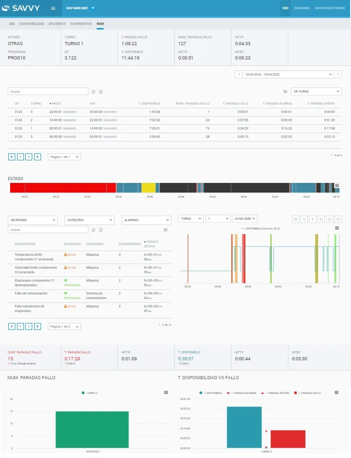Viewport: 351px width, 458px height.
Task: Open the DATOS ELÉCTRICOS top menu
Action: pyautogui.click(x=330, y=8)
